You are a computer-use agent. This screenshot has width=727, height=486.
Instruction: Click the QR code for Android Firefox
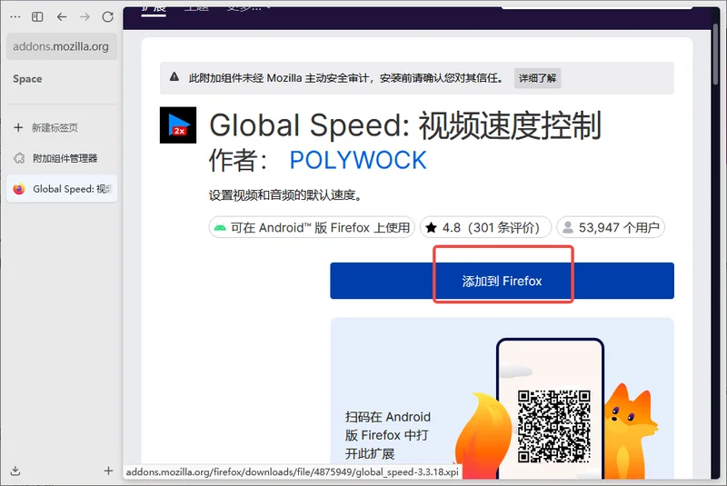[x=554, y=426]
